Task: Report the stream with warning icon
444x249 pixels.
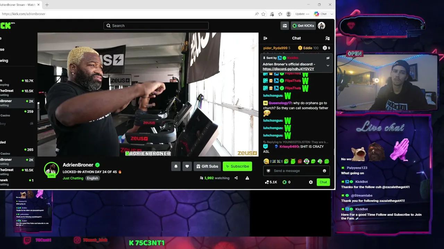Action: [x=247, y=178]
